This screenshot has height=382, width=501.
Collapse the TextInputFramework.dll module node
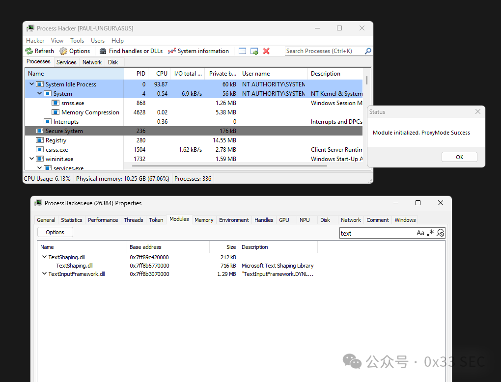[44, 273]
